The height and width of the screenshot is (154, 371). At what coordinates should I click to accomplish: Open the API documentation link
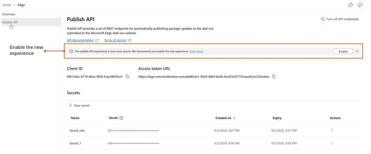[x=80, y=40]
